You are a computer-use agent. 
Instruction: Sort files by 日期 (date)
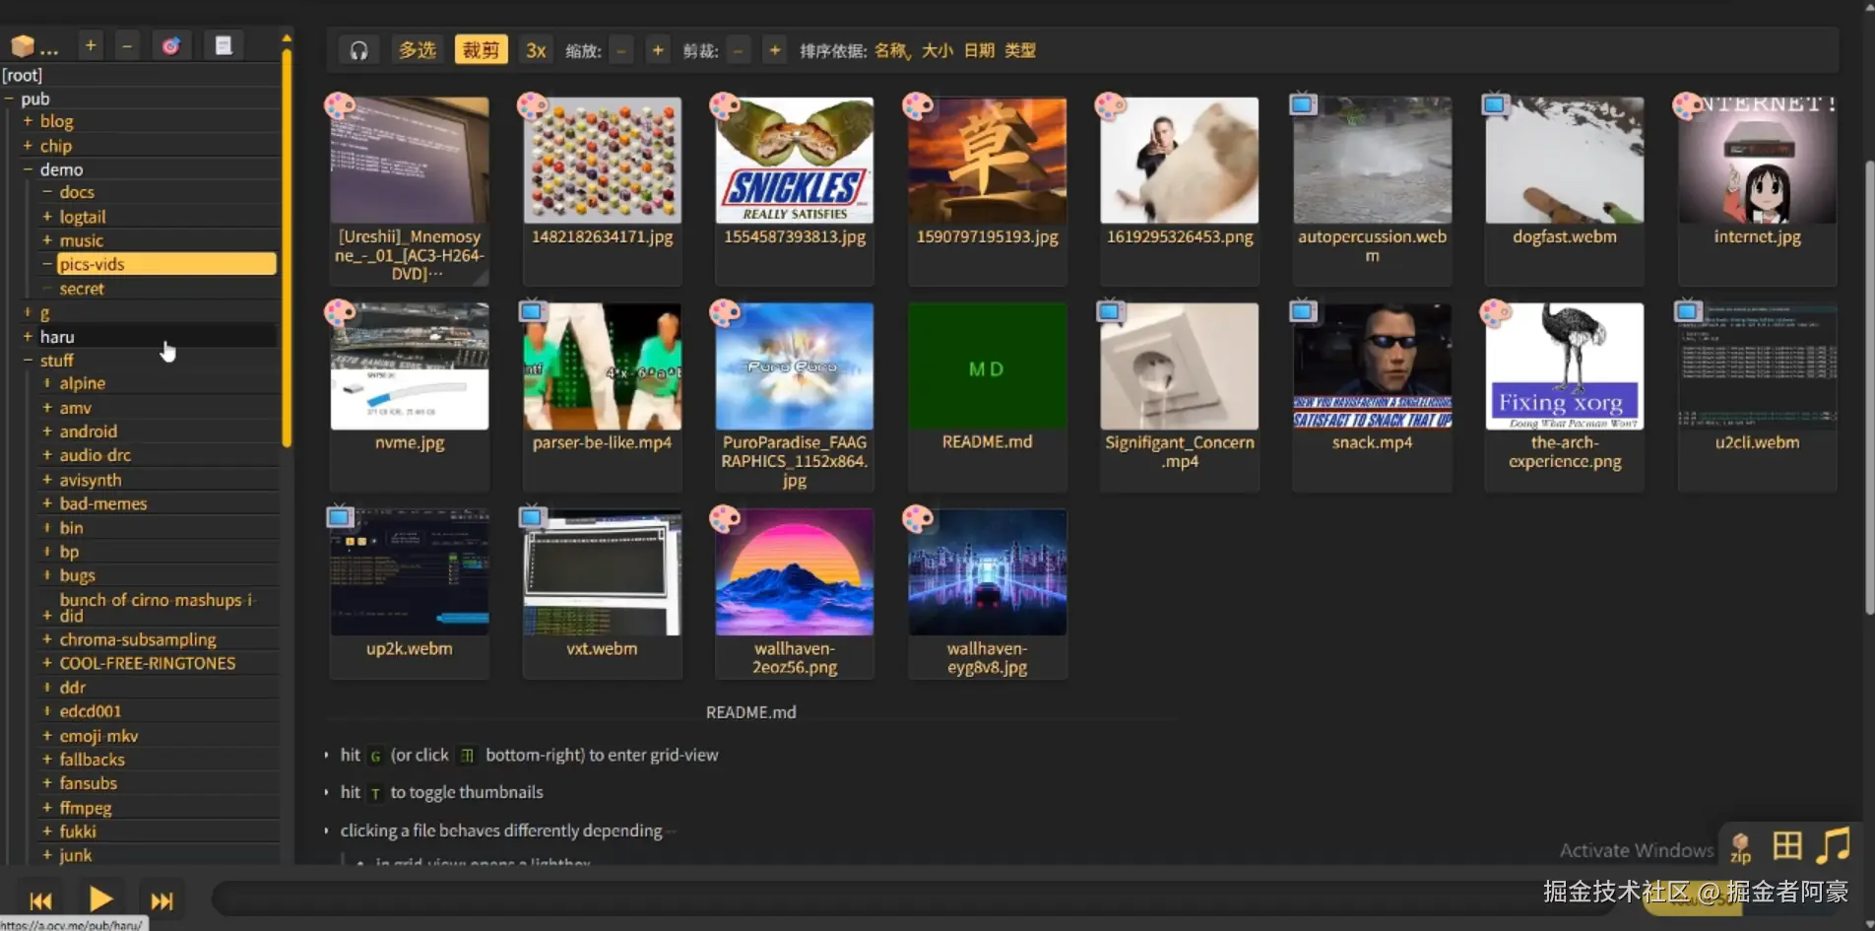click(x=979, y=50)
